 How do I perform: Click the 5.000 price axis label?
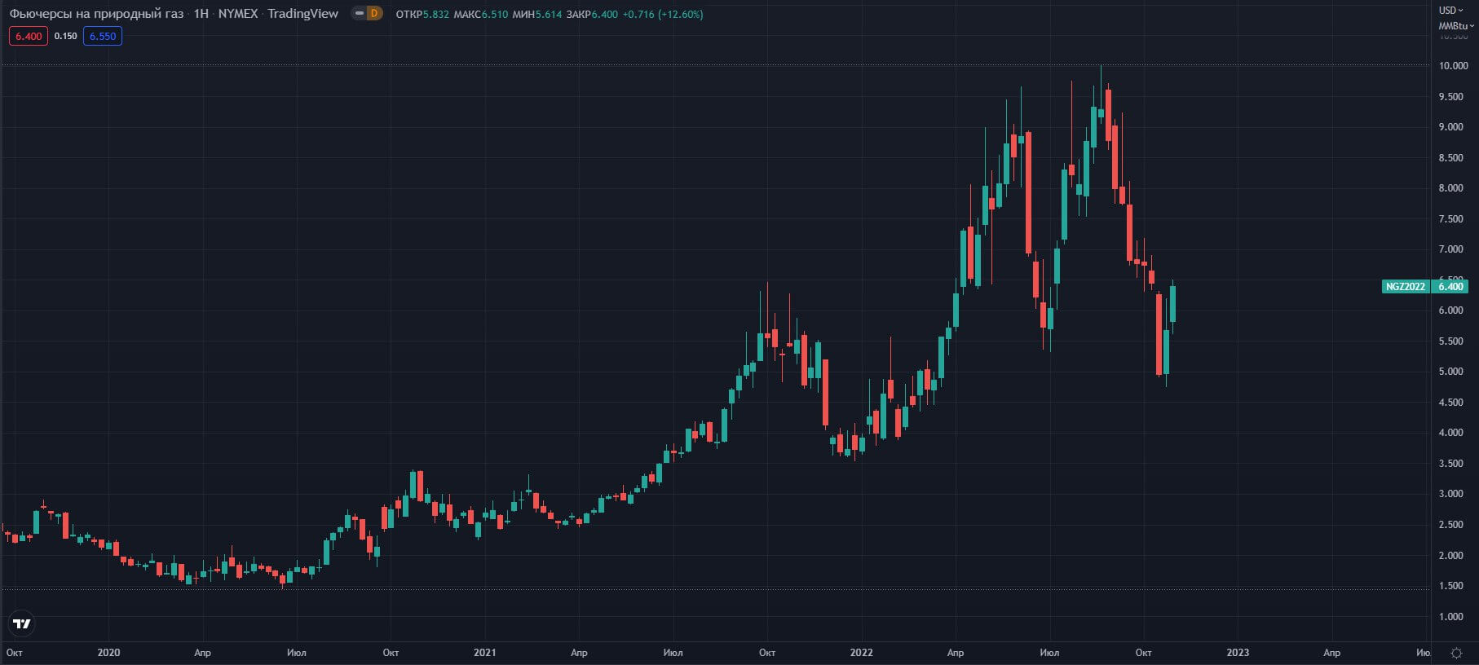coord(1451,372)
